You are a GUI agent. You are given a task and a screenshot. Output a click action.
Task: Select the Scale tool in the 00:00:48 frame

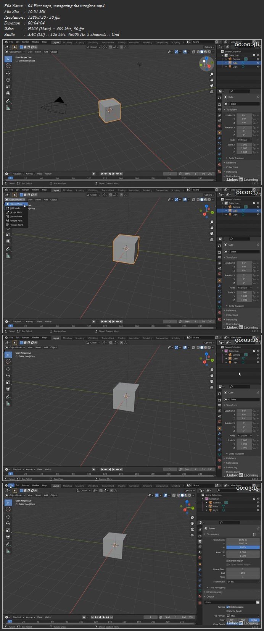8,87
